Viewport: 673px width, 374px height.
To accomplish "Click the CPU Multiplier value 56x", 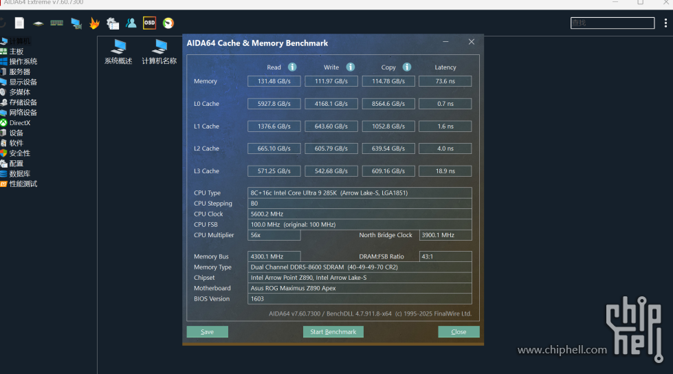I will coord(274,235).
